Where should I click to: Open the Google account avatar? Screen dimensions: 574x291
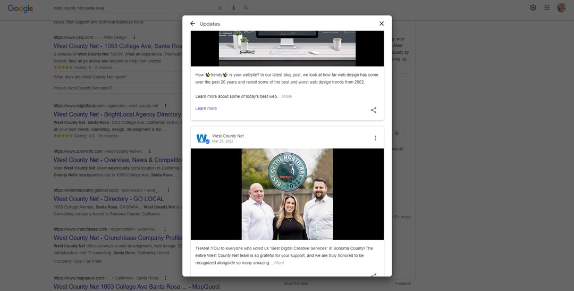point(561,7)
